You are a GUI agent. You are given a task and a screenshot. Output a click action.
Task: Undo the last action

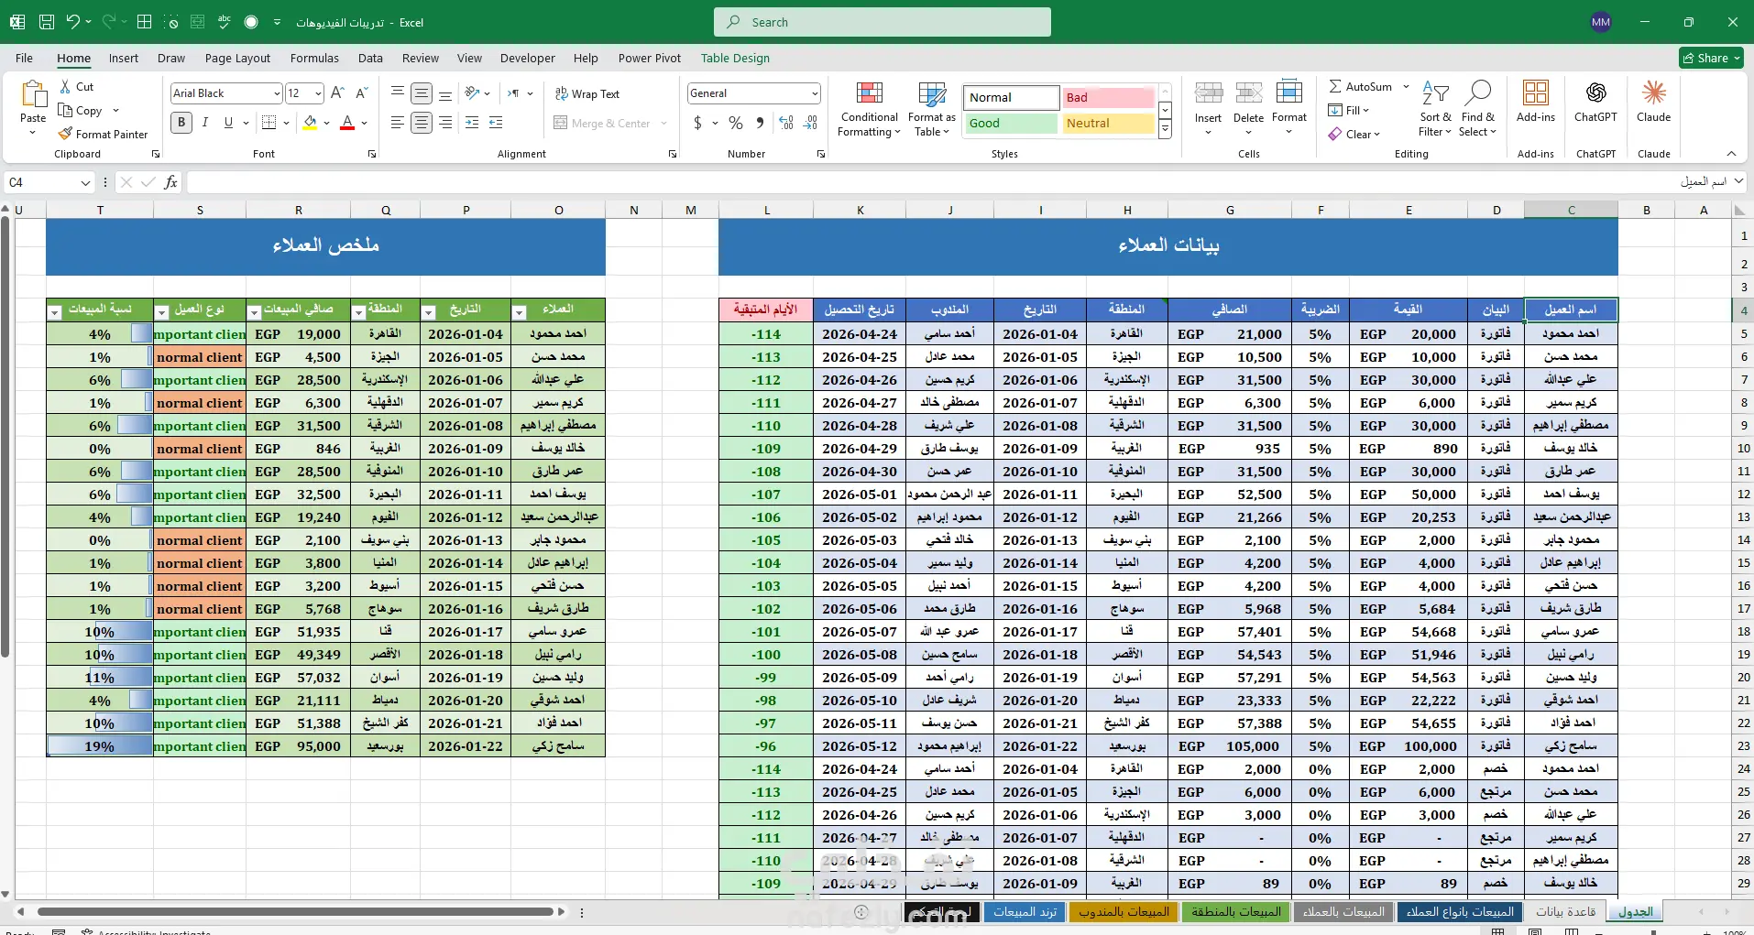(x=73, y=22)
